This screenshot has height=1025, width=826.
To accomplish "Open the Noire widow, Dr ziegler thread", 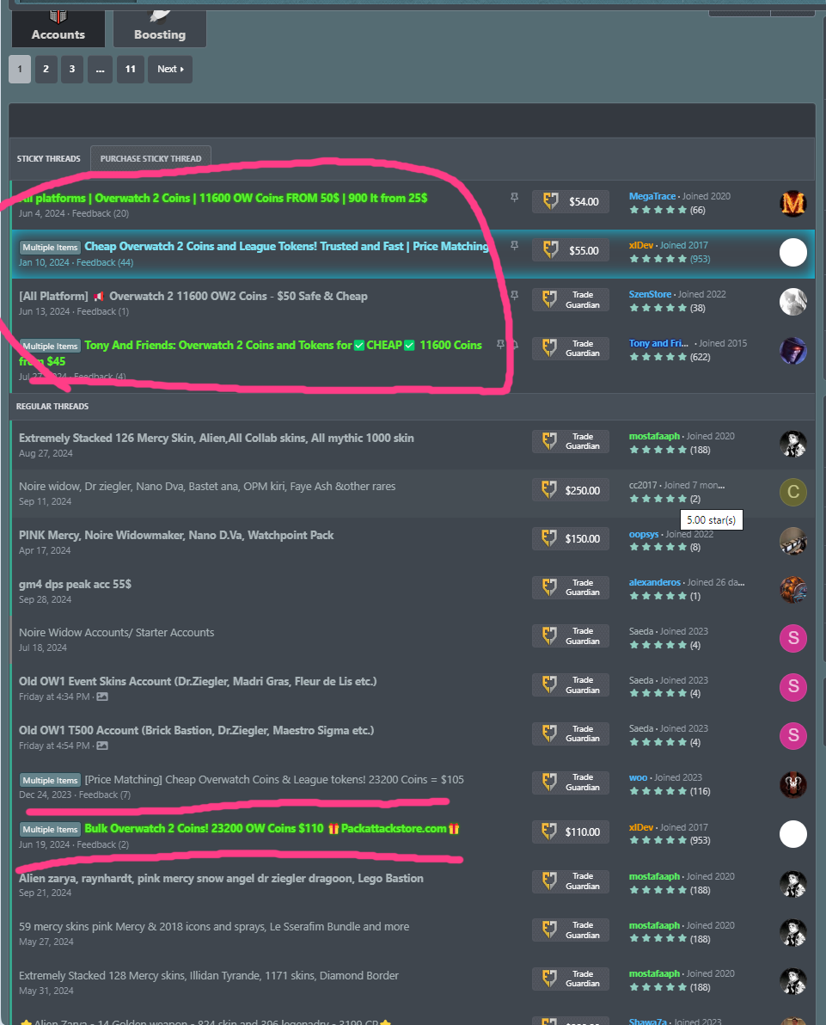I will [x=207, y=487].
